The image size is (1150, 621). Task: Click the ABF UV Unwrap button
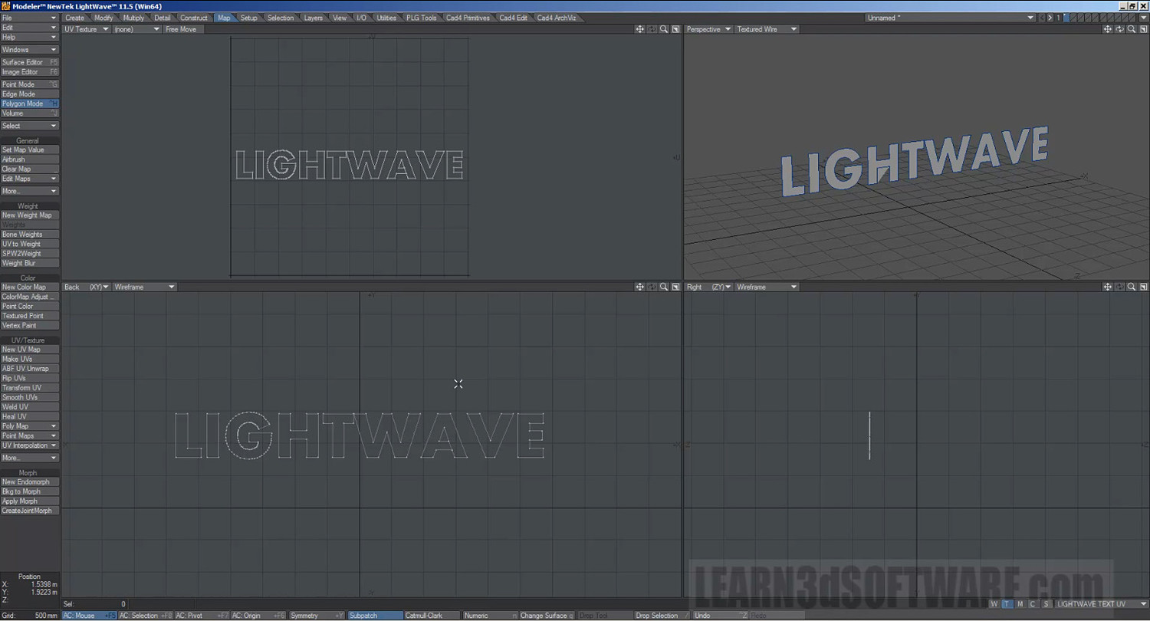point(28,368)
